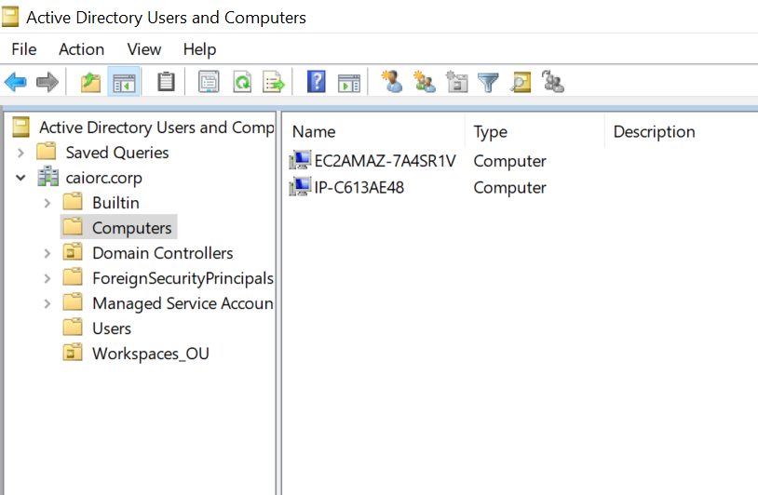Select the caiorc.corp domain
This screenshot has width=758, height=495.
click(x=104, y=178)
